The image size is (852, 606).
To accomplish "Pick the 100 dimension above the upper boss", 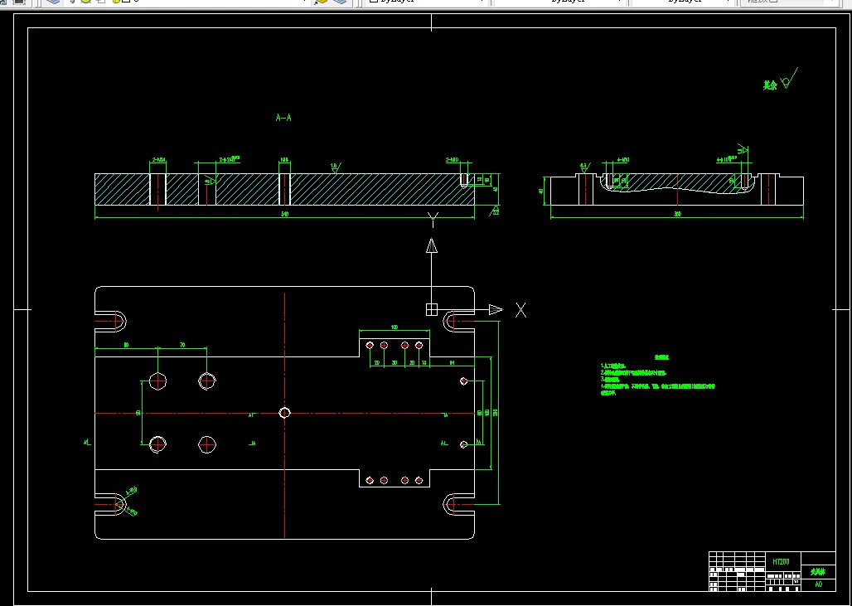I will 395,327.
